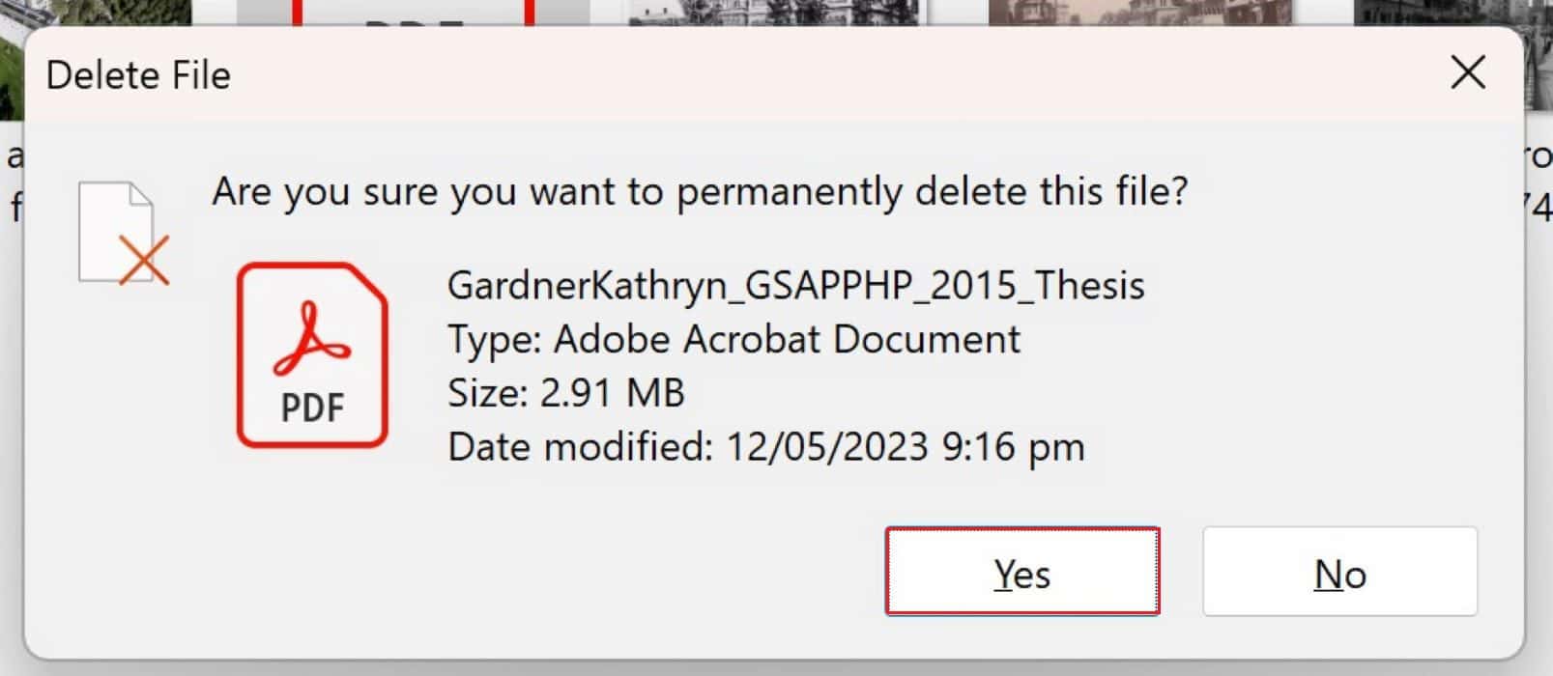Image resolution: width=1553 pixels, height=676 pixels.
Task: Click the red Adobe PDF file icon
Action: tap(312, 354)
